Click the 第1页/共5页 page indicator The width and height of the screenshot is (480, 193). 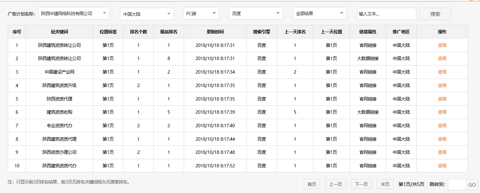coord(411,184)
